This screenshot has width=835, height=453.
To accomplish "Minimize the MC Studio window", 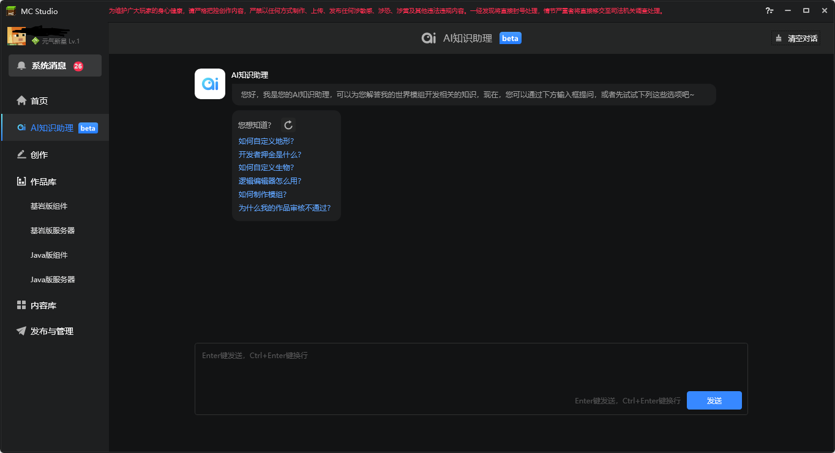I will (x=788, y=11).
